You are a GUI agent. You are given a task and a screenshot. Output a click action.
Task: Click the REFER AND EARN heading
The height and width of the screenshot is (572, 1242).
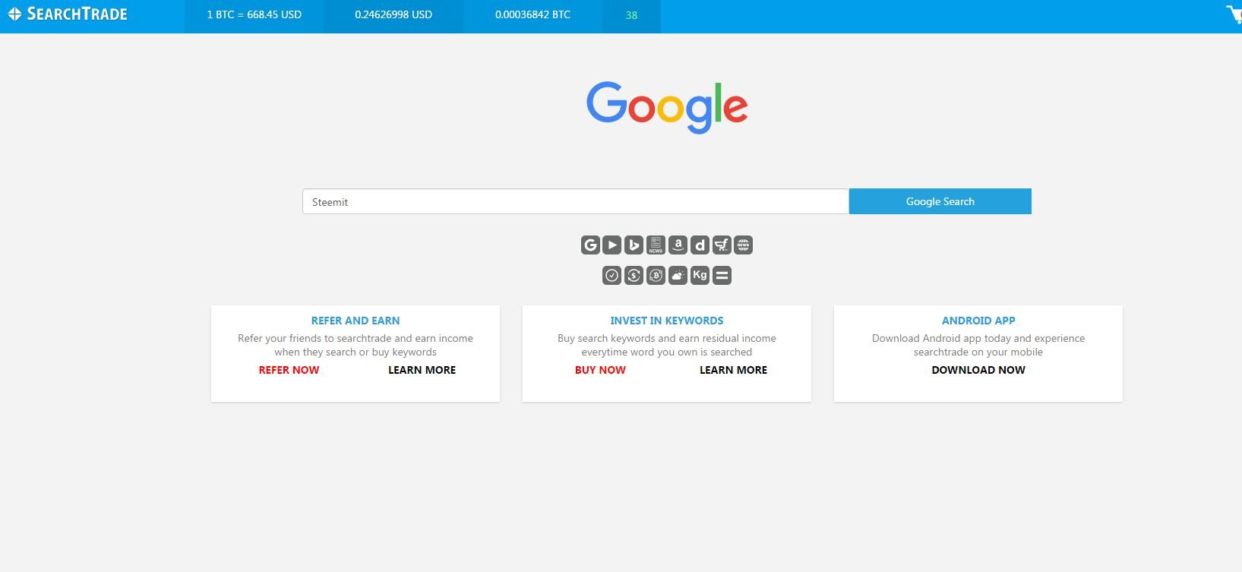click(356, 321)
